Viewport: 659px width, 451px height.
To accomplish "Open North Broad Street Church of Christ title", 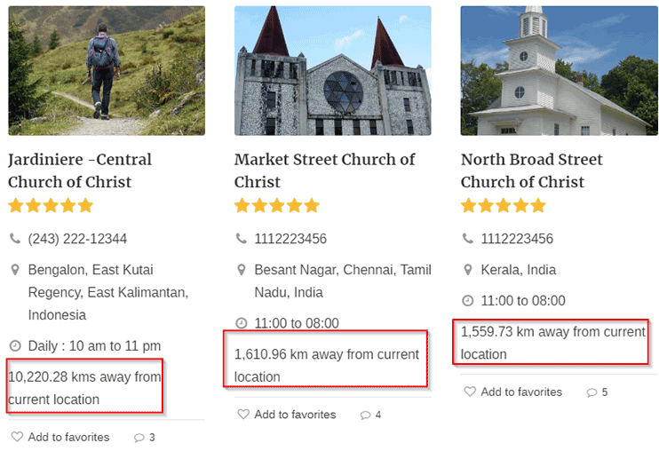I will coord(532,170).
